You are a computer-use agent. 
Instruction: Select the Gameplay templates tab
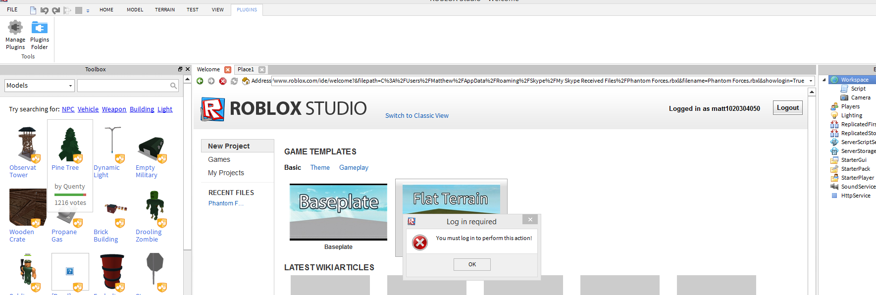pyautogui.click(x=354, y=167)
